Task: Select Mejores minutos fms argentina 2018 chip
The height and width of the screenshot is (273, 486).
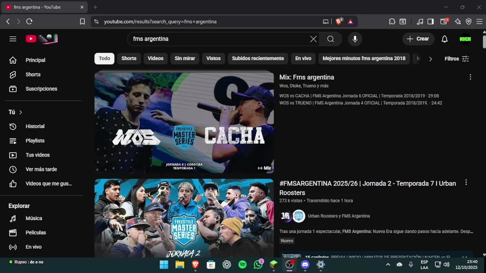Action: point(364,58)
